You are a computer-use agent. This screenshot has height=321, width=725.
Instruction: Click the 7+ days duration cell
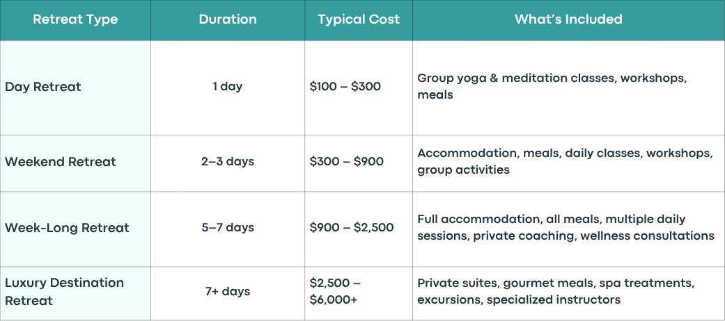[x=228, y=292]
